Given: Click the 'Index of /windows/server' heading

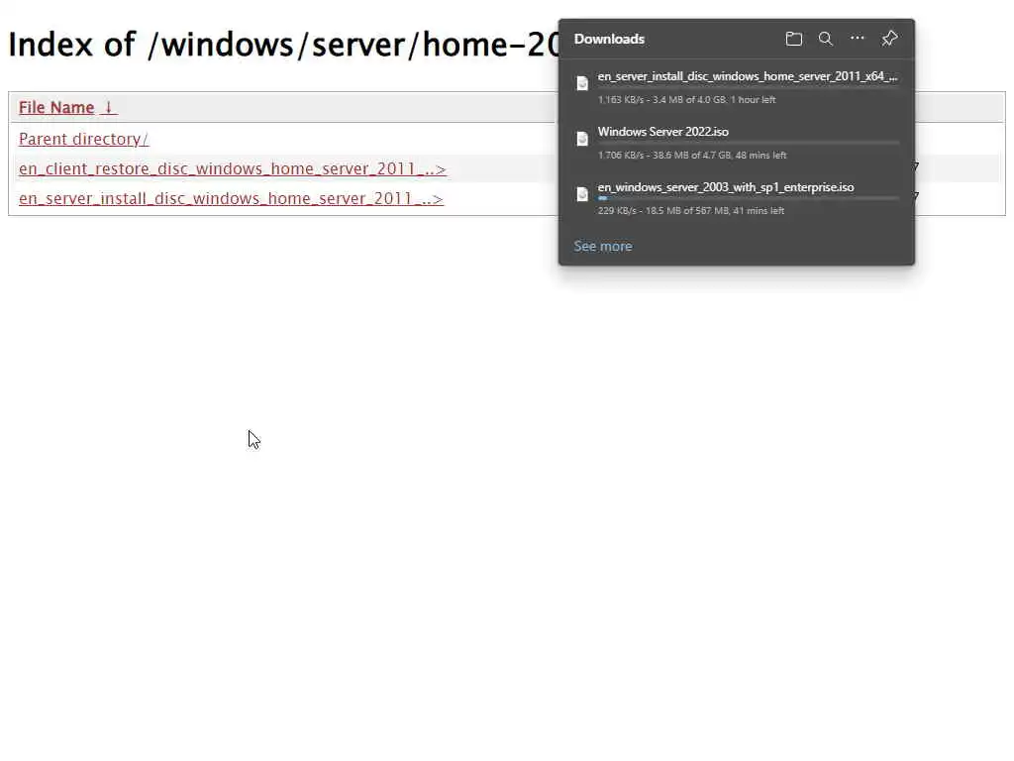Looking at the screenshot, I should pyautogui.click(x=284, y=44).
